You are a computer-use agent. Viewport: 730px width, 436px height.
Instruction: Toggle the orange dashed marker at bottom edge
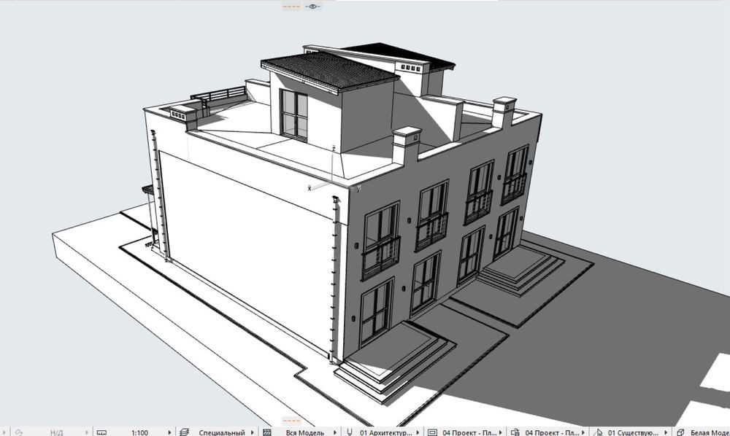coord(292,421)
